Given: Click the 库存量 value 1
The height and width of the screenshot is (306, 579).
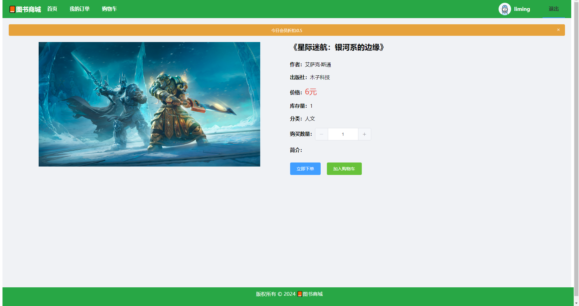Looking at the screenshot, I should coord(311,106).
